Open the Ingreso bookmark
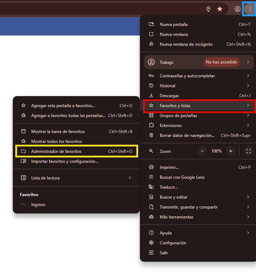256x272 pixels. coord(38,205)
